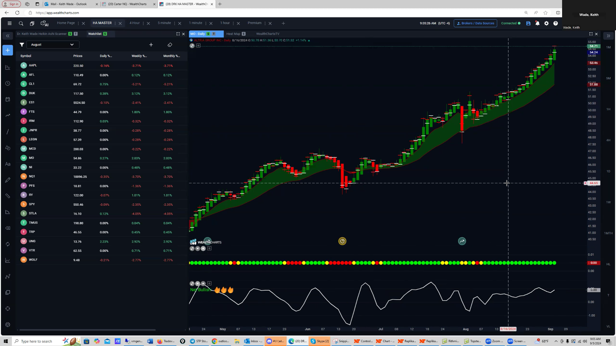Select the 1H timeframe on right bar
Image resolution: width=616 pixels, height=346 pixels.
608,109
